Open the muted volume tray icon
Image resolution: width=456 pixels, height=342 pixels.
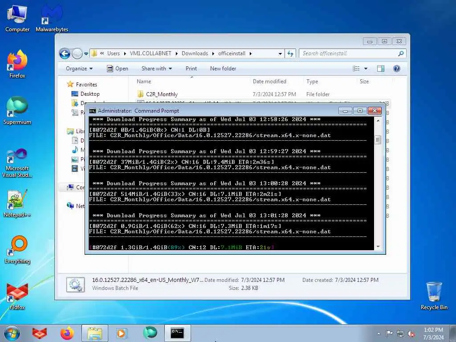click(411, 334)
